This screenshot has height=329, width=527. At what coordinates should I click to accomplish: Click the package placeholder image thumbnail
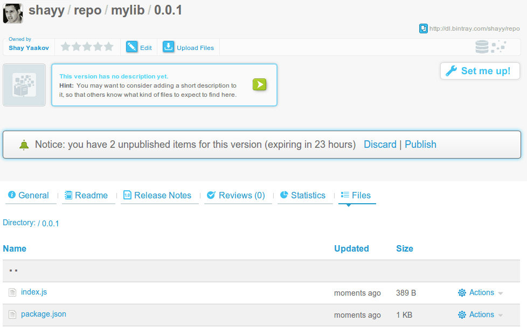point(24,85)
